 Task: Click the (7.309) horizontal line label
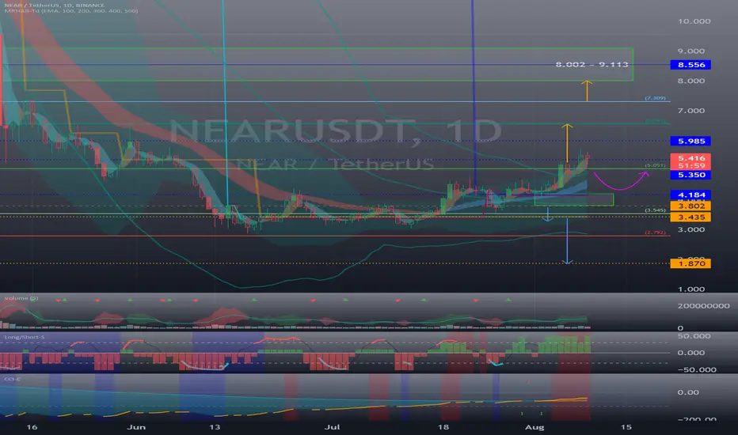[655, 98]
